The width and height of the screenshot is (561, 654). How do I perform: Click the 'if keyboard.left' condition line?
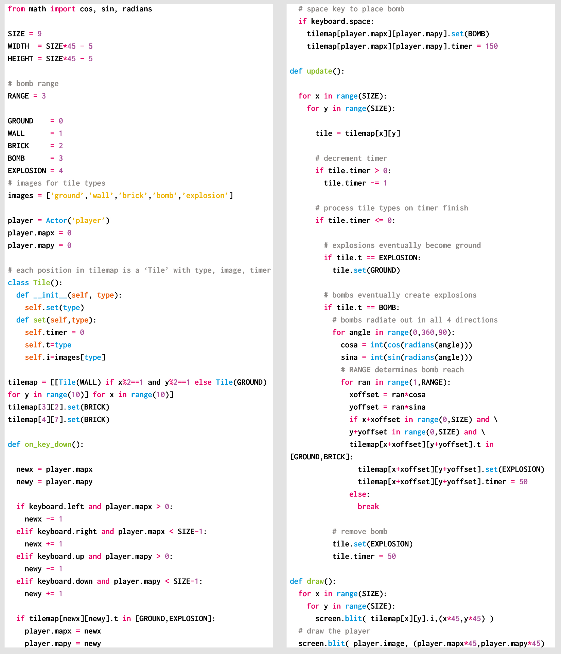(x=95, y=507)
